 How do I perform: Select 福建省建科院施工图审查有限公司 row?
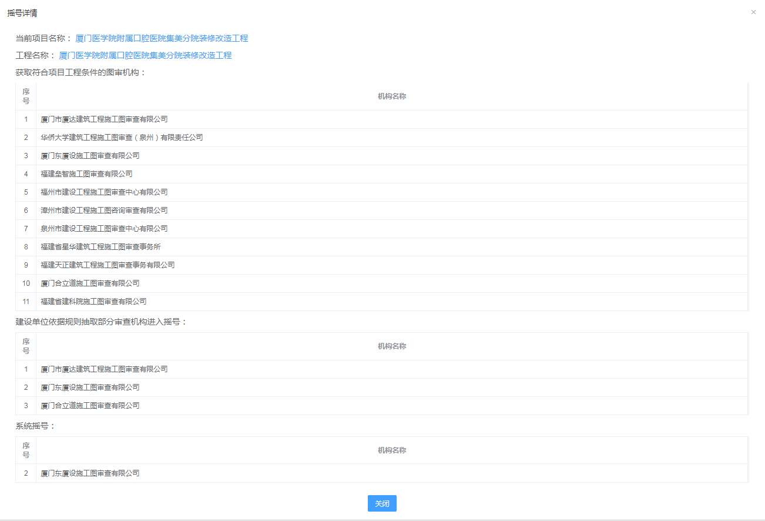[x=382, y=302]
